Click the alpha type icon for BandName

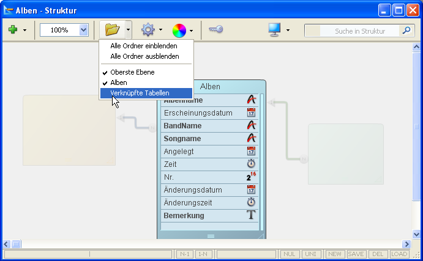click(251, 125)
